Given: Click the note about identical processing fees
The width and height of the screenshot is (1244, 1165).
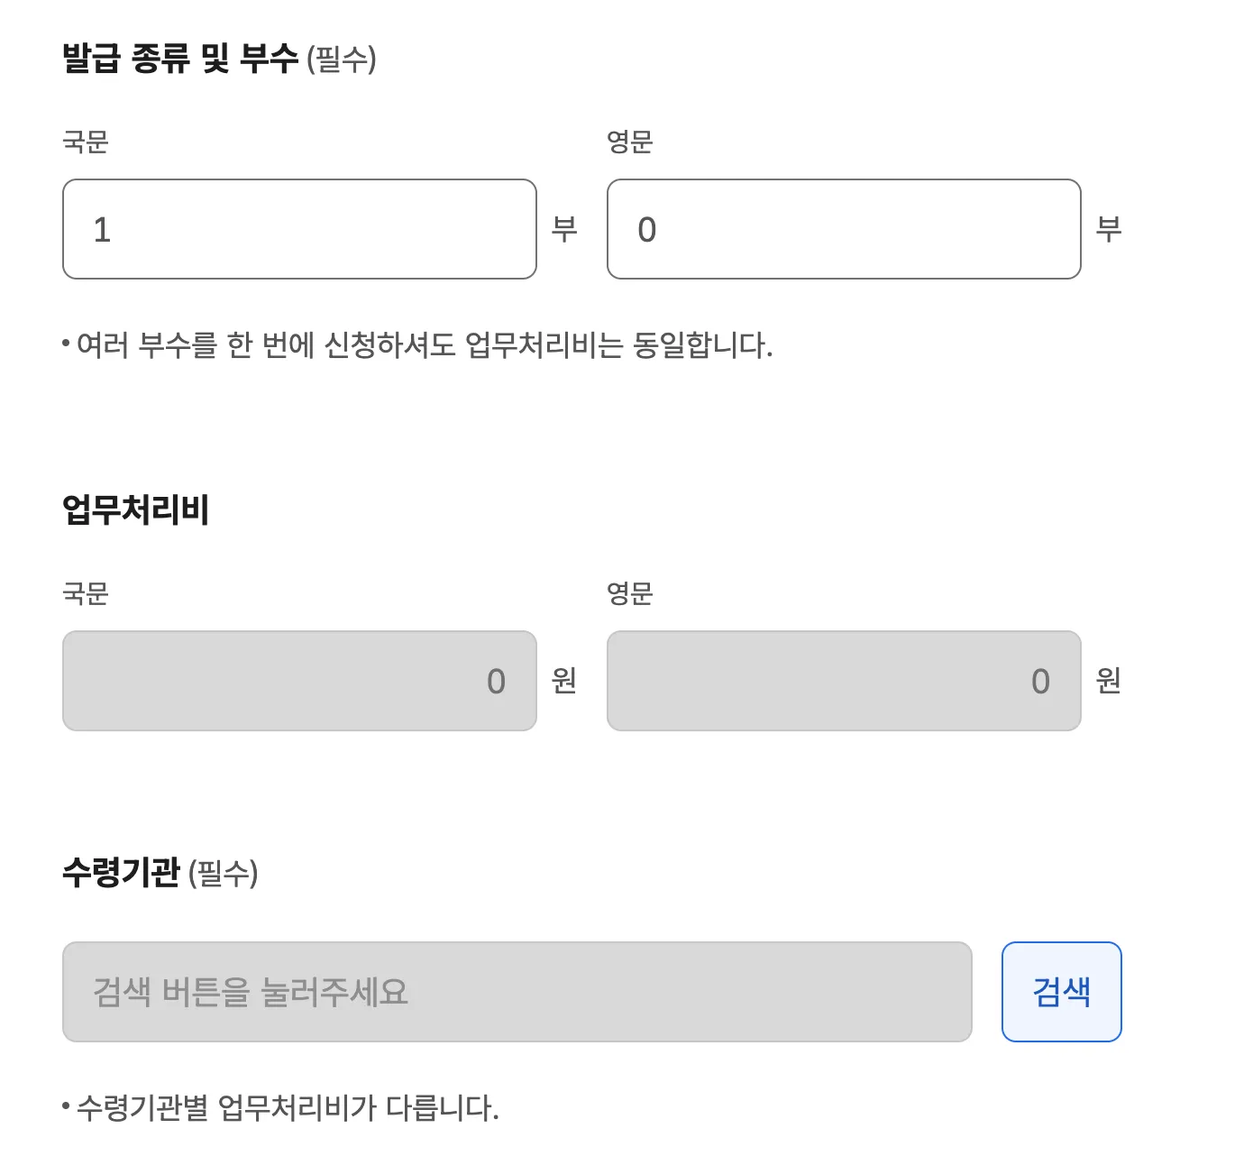Looking at the screenshot, I should coord(419,341).
